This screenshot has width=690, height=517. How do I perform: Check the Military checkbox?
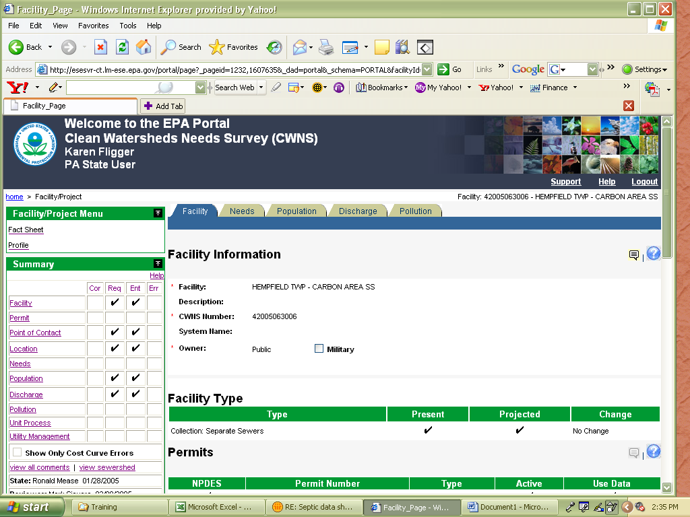coord(319,349)
